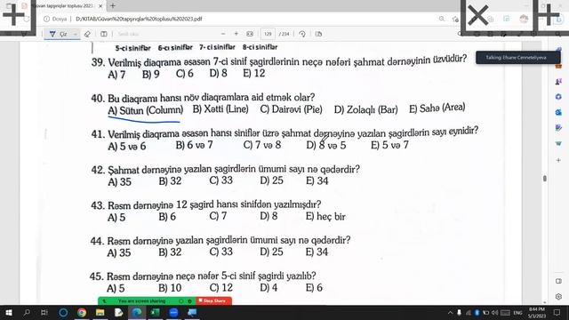Viewport: 569px width, 320px height.
Task: Add a new app to the Edge sidebar
Action: [x=558, y=160]
